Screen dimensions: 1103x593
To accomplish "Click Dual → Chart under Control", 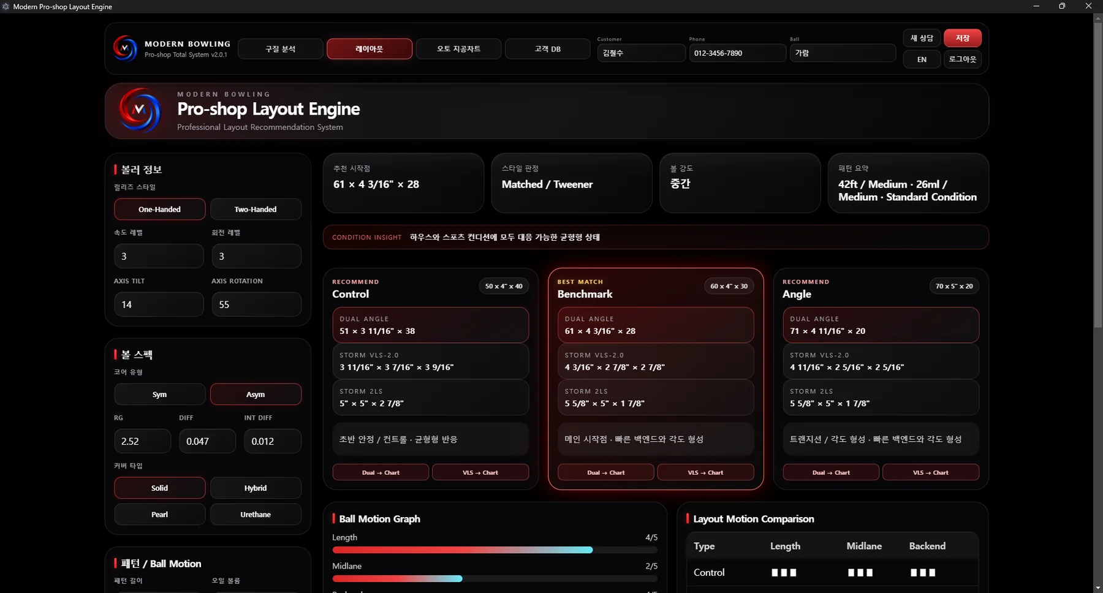I will click(x=381, y=472).
